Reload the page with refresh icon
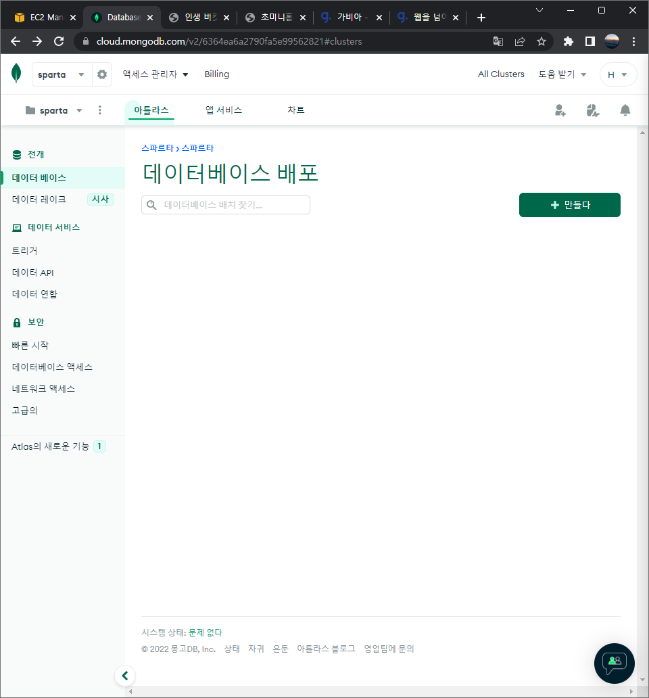 pyautogui.click(x=59, y=41)
